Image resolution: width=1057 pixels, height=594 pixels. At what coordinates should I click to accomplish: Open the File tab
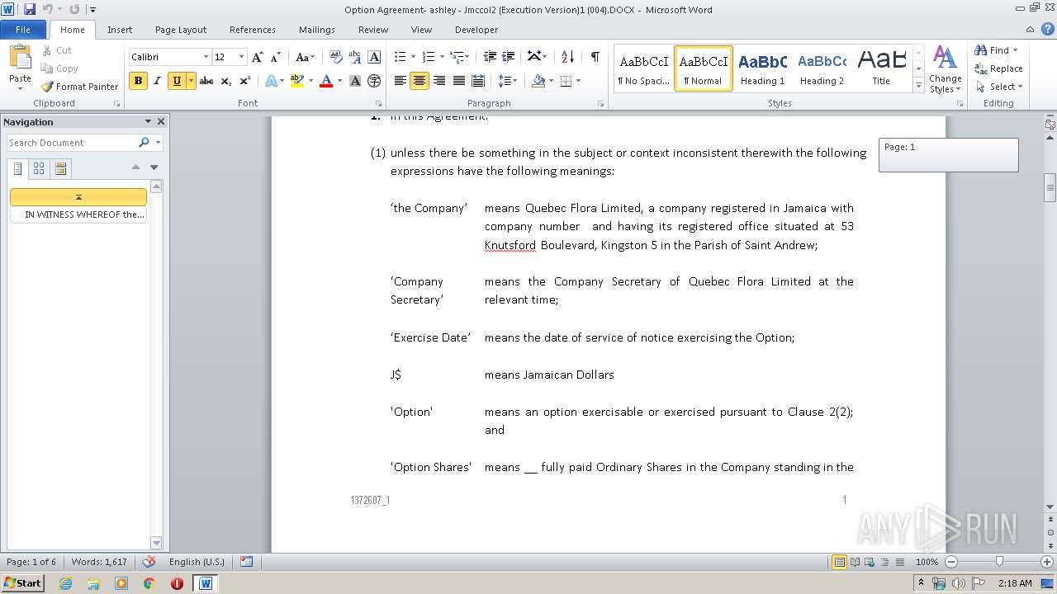coord(23,30)
